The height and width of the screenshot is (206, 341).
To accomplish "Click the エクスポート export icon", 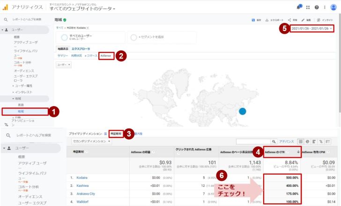I will 267,20.
